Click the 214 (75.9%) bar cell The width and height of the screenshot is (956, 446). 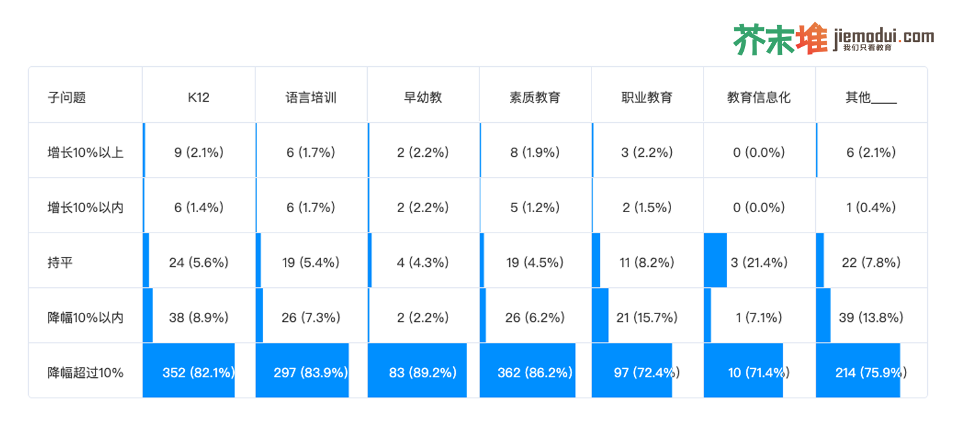click(x=871, y=372)
